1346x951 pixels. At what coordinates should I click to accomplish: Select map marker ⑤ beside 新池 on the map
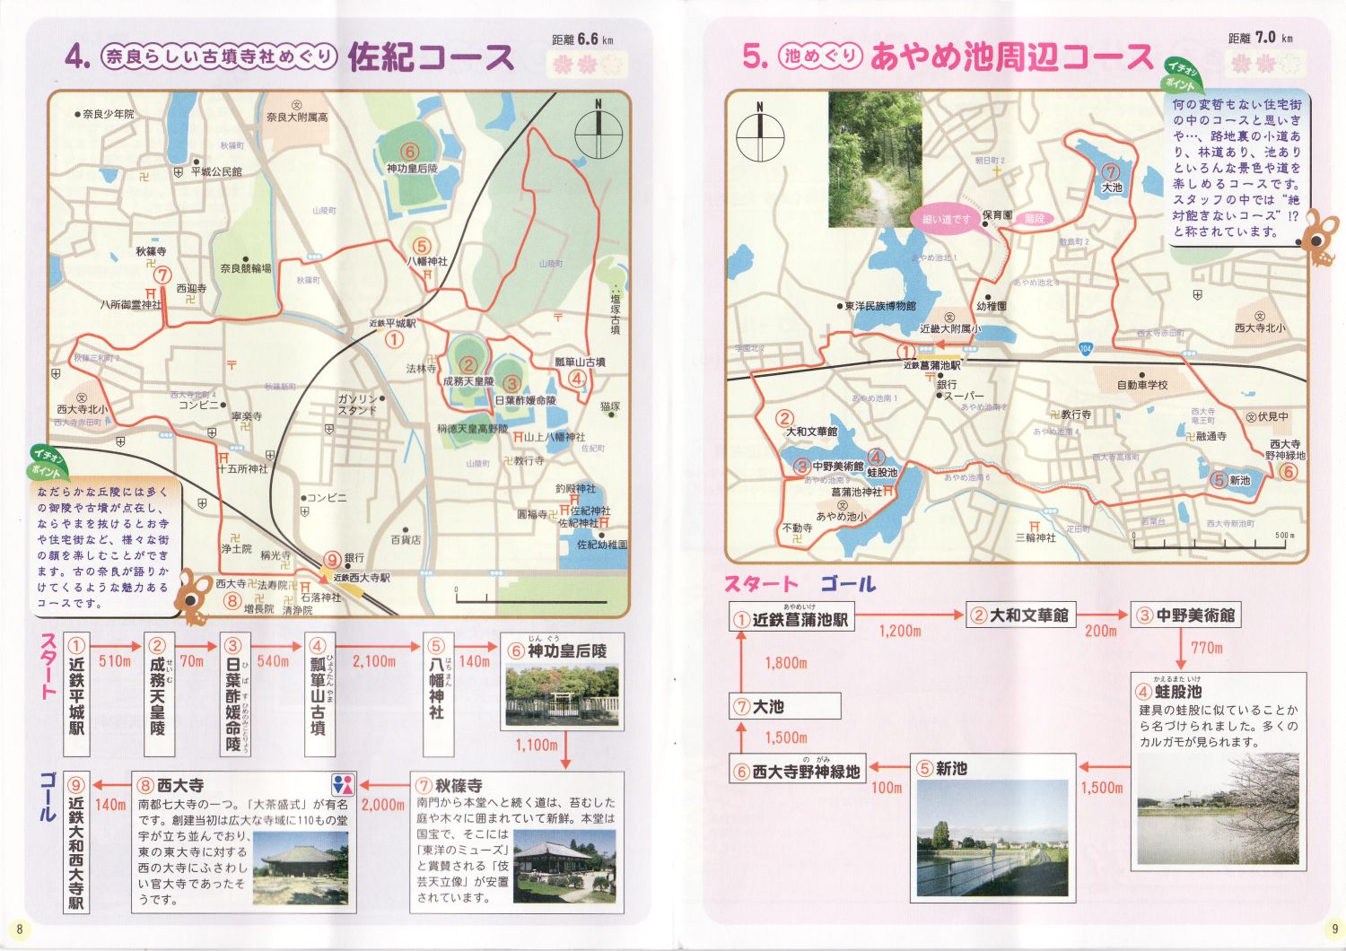click(1219, 480)
